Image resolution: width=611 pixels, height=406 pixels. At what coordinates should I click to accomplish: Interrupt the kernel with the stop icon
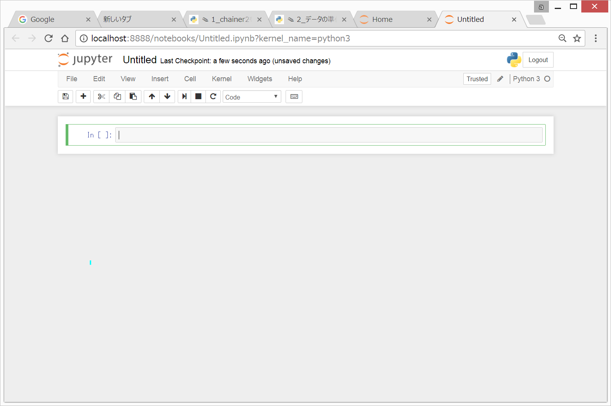pos(198,96)
